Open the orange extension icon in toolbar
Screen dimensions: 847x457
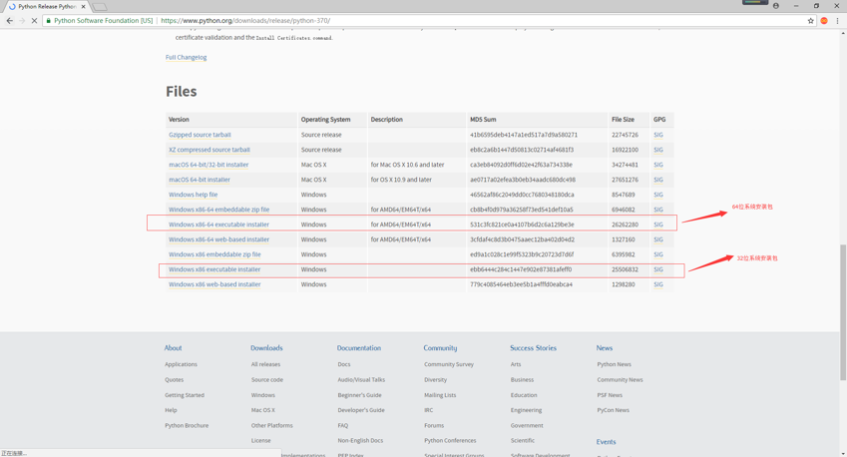824,21
